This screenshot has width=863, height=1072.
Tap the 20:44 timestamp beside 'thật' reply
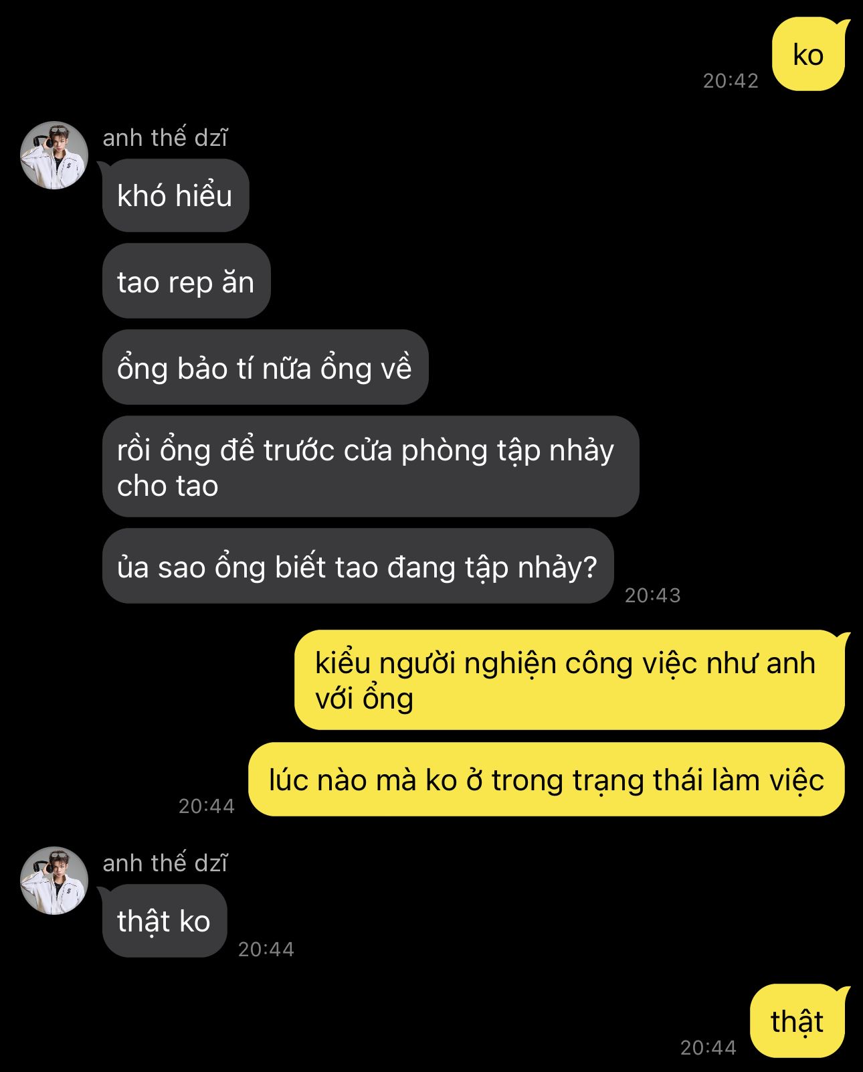click(708, 1047)
